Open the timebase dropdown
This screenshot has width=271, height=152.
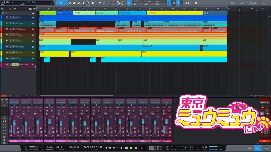149,4
